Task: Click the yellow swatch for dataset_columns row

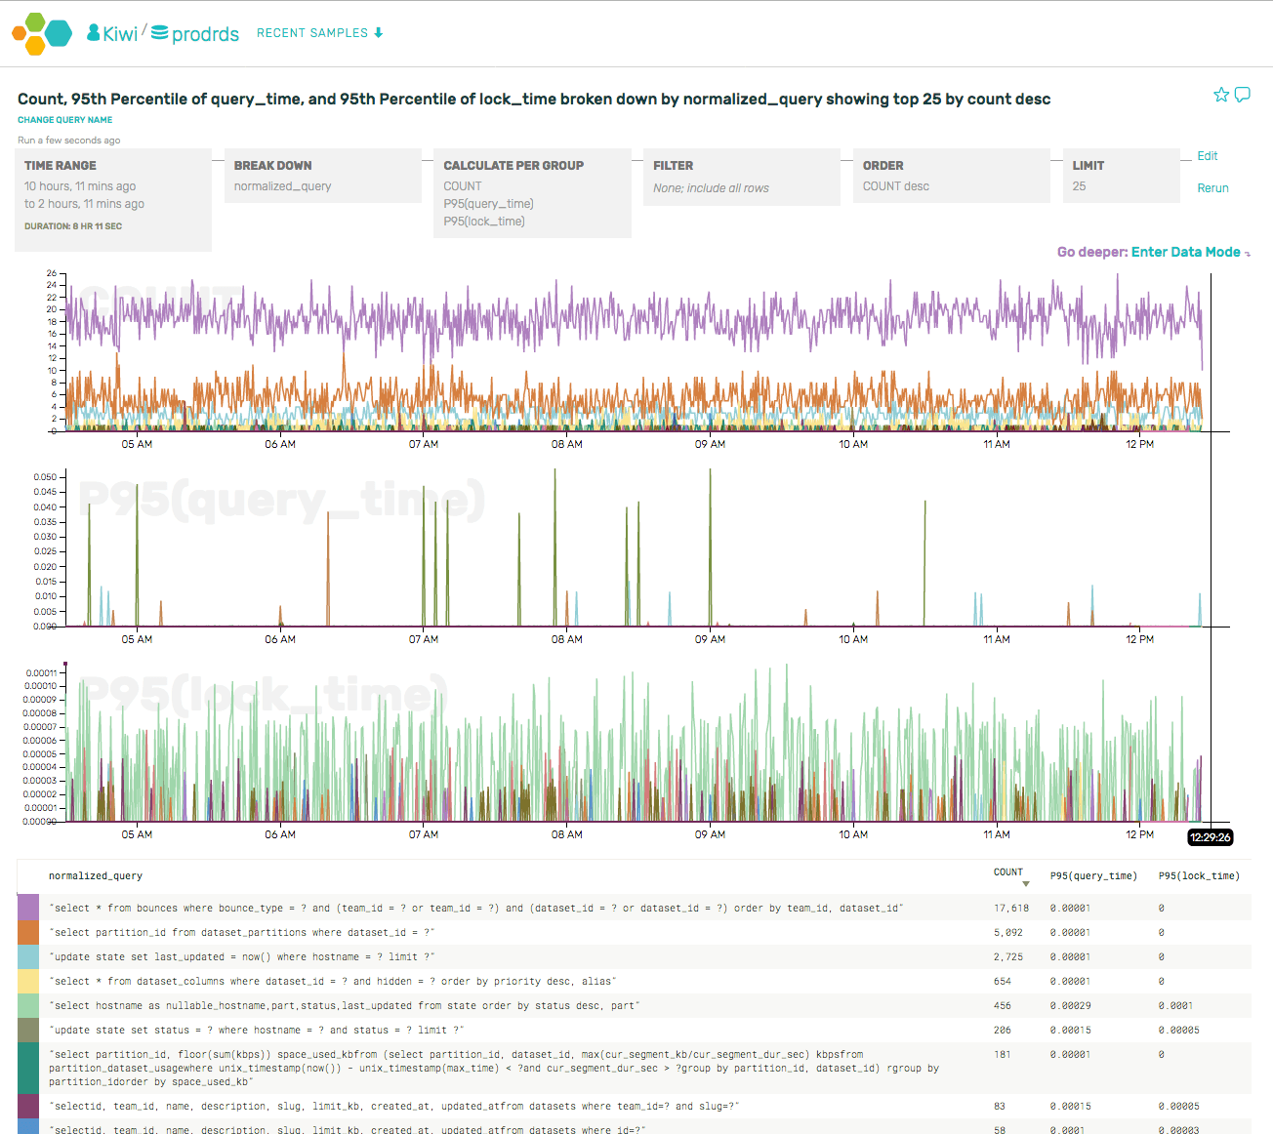Action: coord(27,981)
